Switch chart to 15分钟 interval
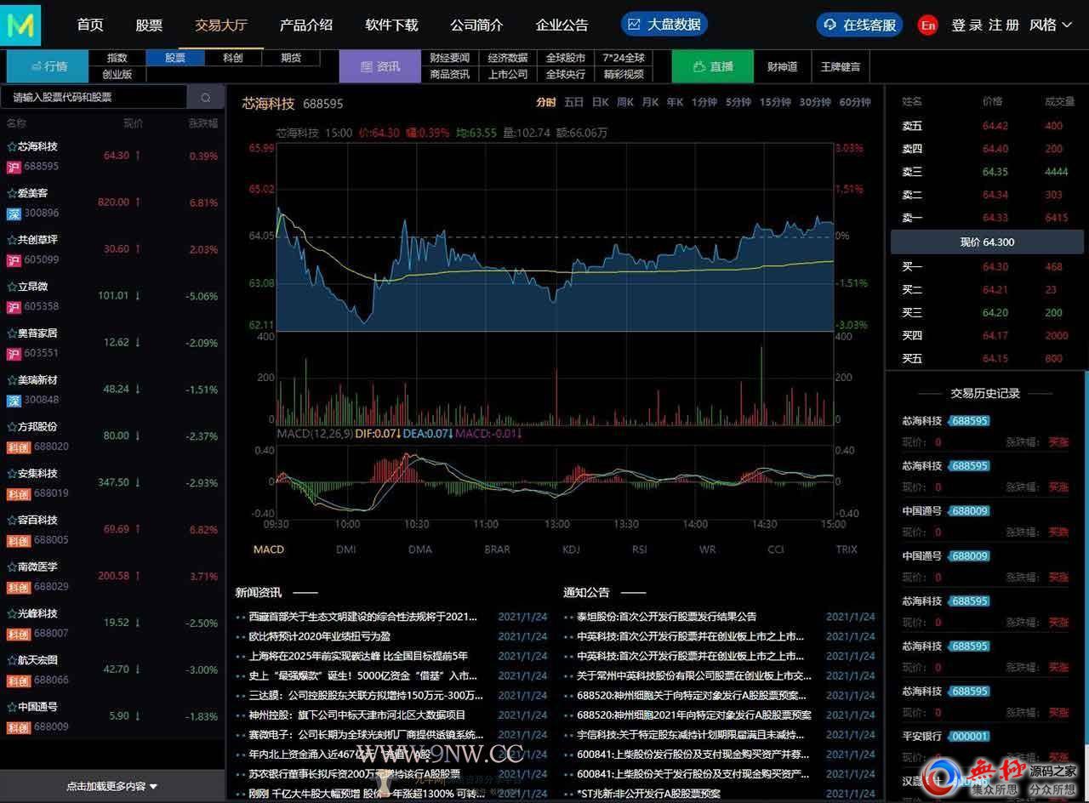The image size is (1089, 803). pos(775,102)
